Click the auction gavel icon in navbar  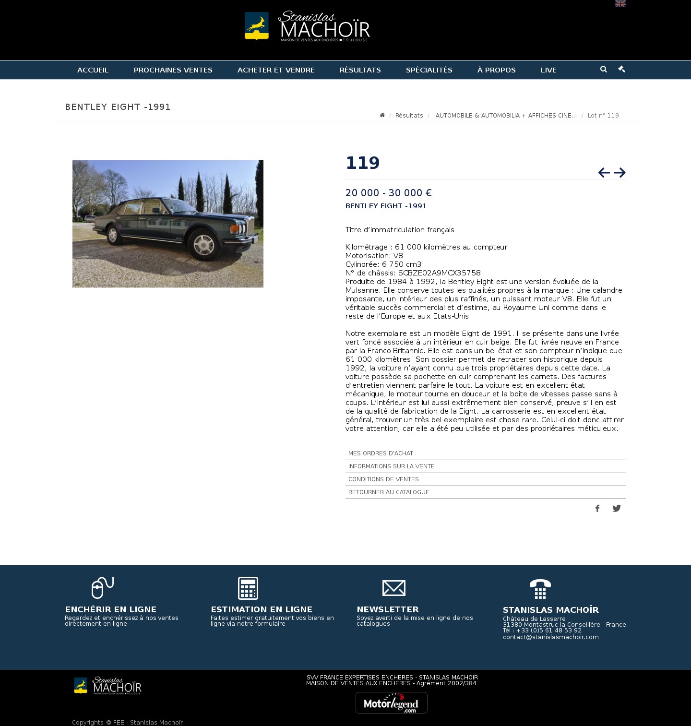[622, 69]
